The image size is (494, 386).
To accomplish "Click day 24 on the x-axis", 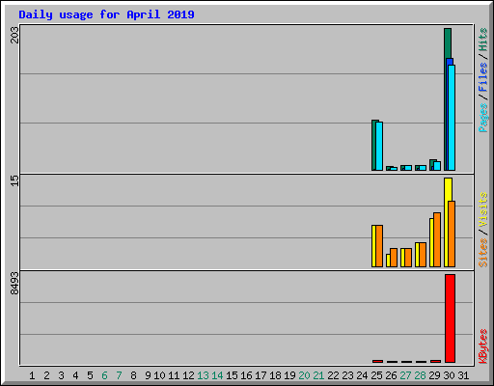I will click(x=362, y=375).
